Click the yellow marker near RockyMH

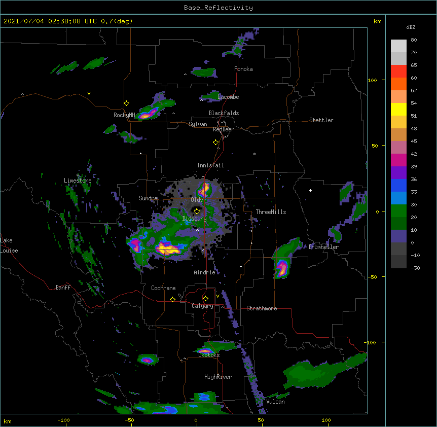coord(126,103)
